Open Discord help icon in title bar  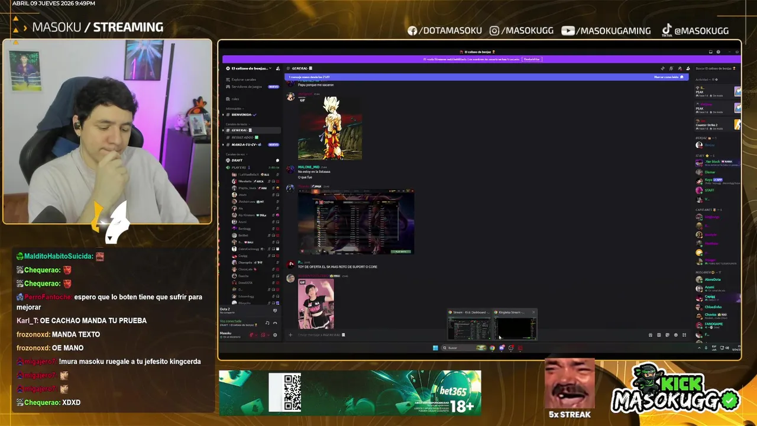tap(719, 52)
